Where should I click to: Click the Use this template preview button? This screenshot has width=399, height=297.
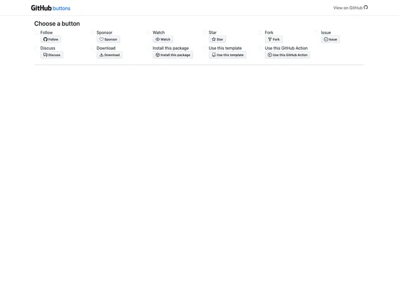227,55
